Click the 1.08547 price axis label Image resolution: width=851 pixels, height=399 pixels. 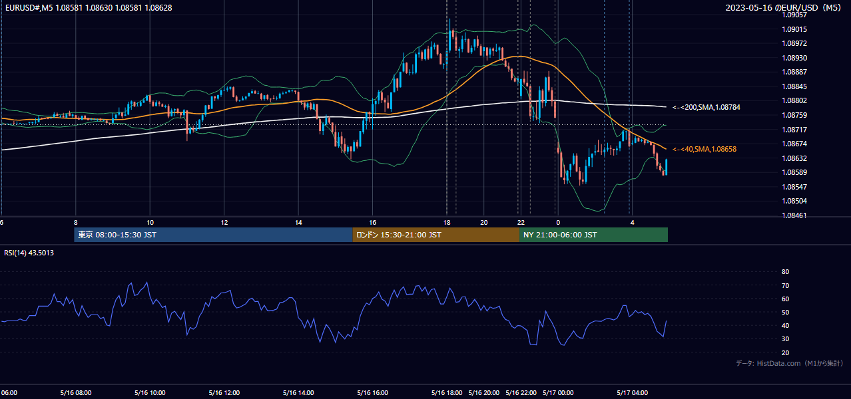(x=794, y=187)
